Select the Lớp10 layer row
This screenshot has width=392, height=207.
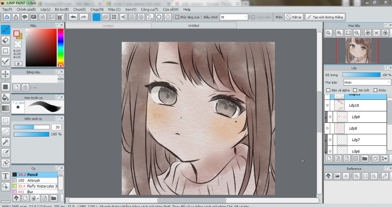(356, 106)
